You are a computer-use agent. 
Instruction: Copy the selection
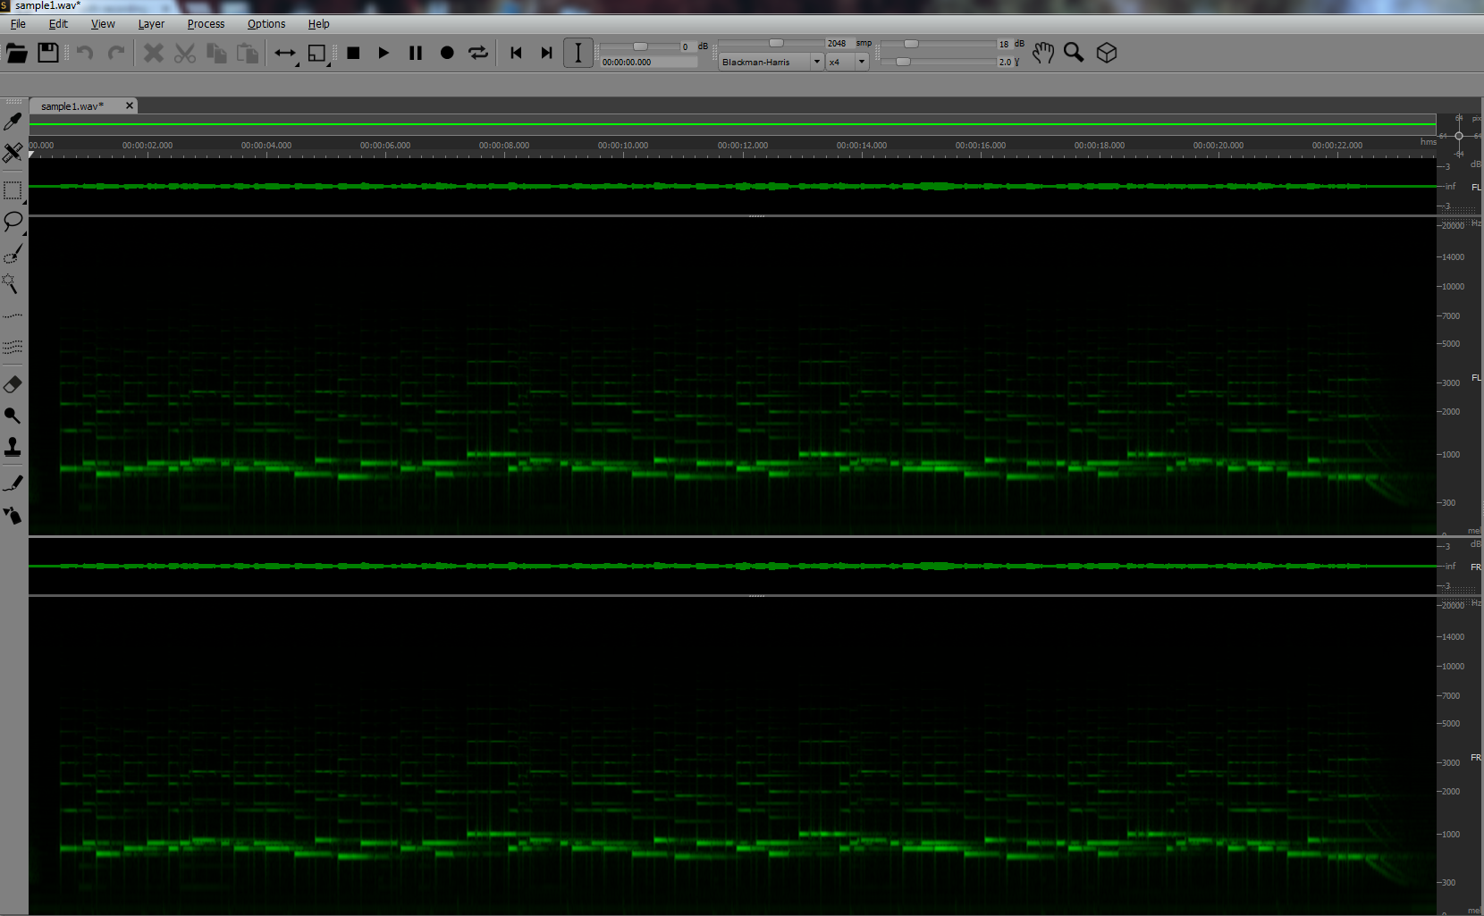(x=216, y=54)
